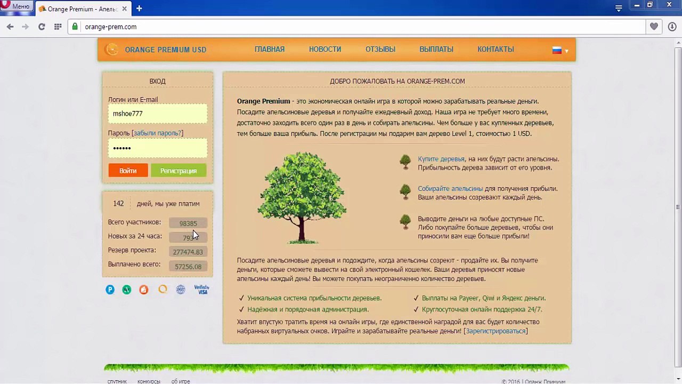Focus the address bar showing orange-prem.com
682x384 pixels.
[357, 27]
